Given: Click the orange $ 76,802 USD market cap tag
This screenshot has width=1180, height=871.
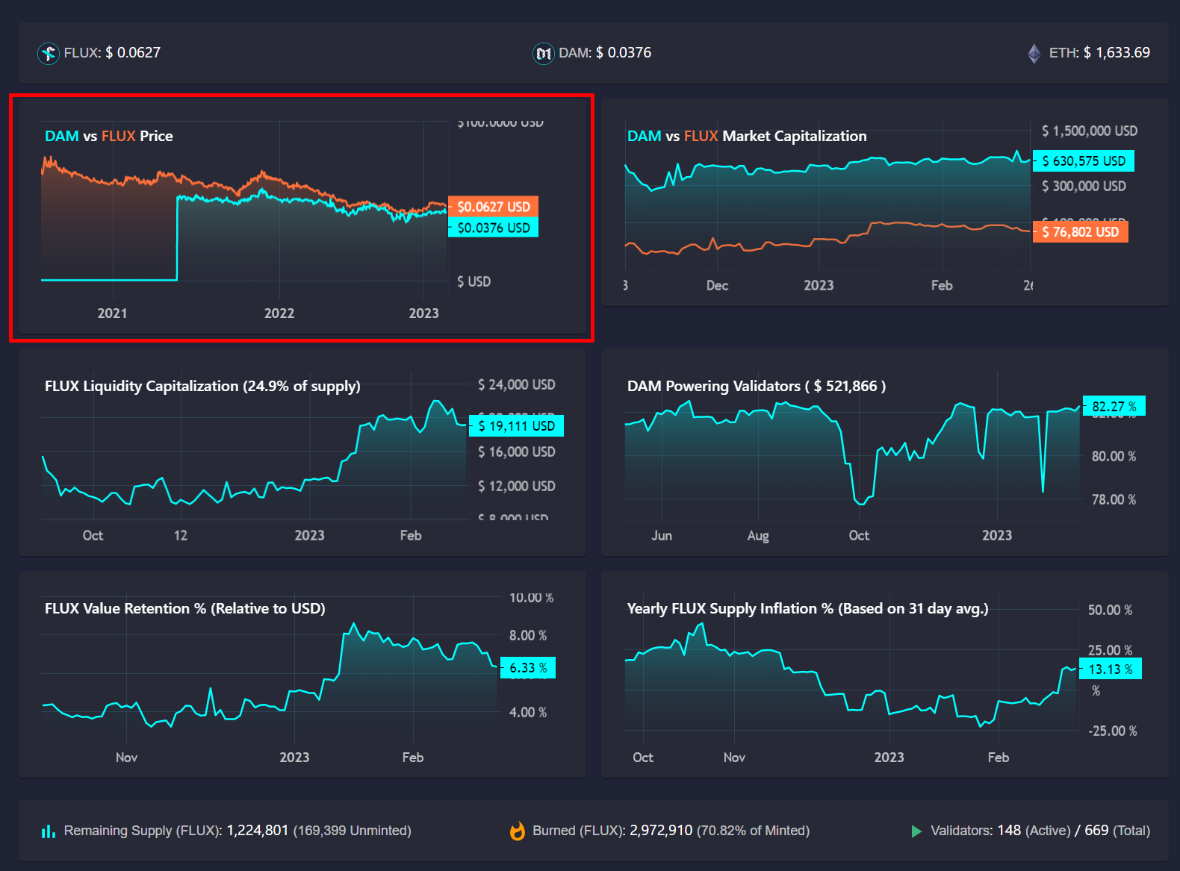Looking at the screenshot, I should (x=1081, y=232).
